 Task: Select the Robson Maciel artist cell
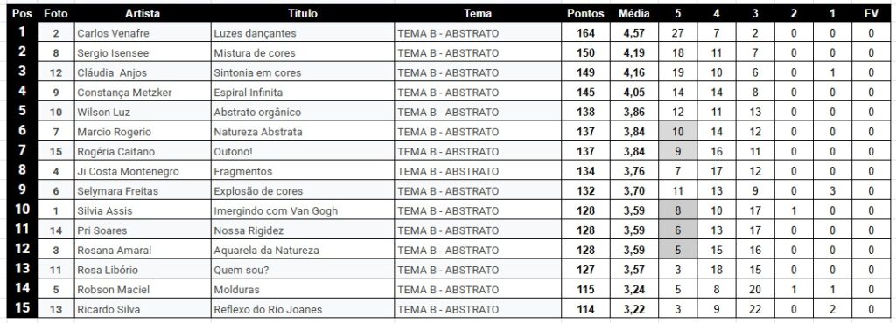[x=143, y=289]
